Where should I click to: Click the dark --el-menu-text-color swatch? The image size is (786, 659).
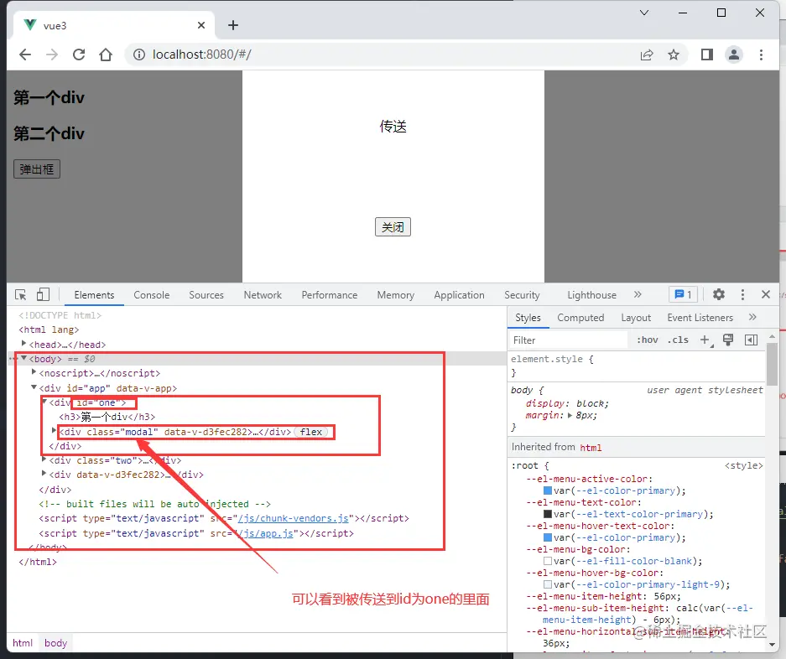[x=548, y=514]
